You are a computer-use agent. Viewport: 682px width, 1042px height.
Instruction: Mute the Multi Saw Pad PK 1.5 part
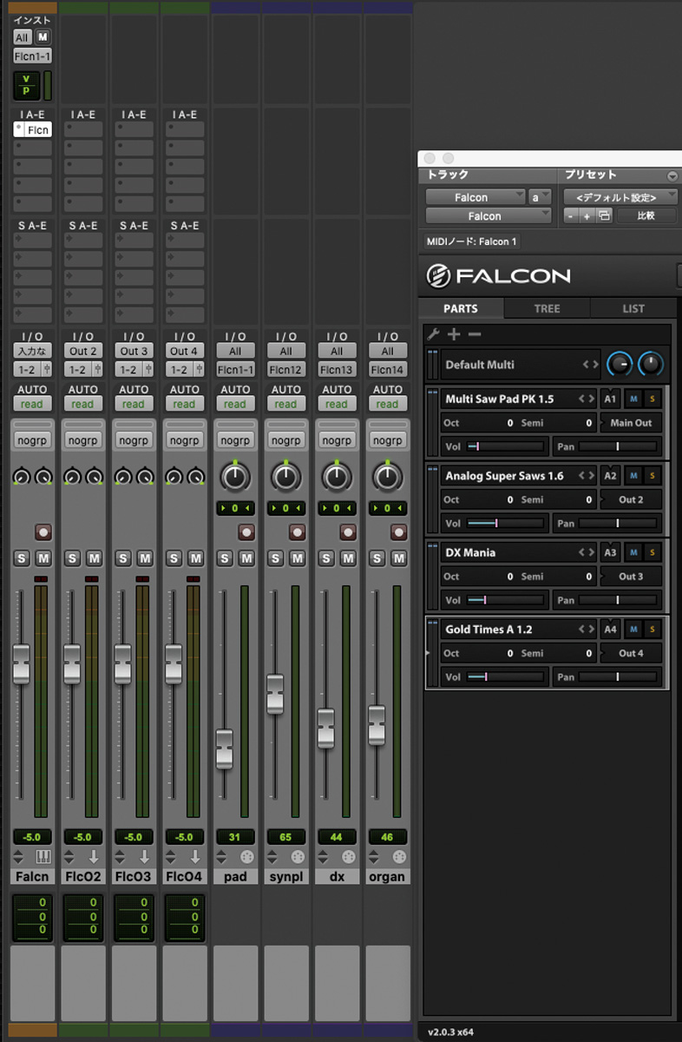pos(634,399)
